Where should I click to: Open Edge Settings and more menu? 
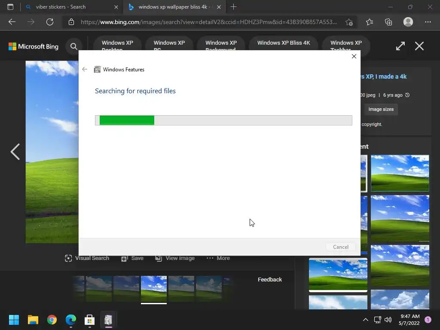click(428, 22)
